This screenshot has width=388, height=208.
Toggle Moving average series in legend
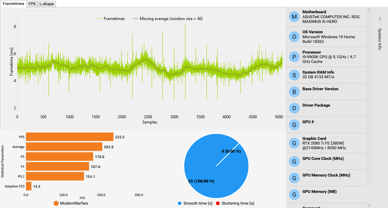coord(168,19)
